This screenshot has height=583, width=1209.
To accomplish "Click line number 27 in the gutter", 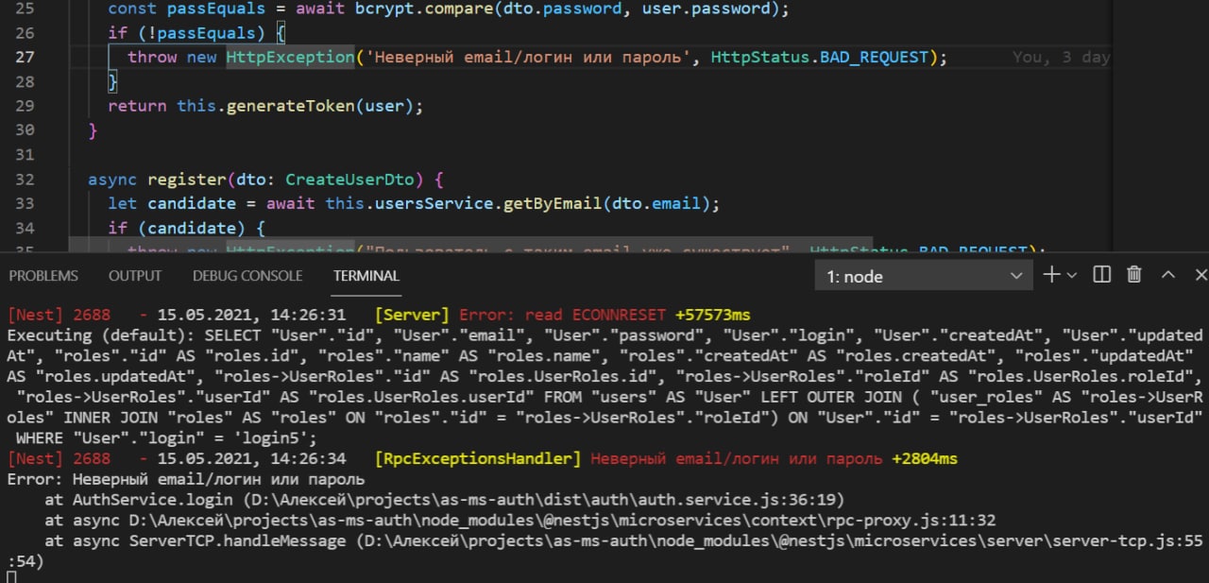I will tap(25, 57).
